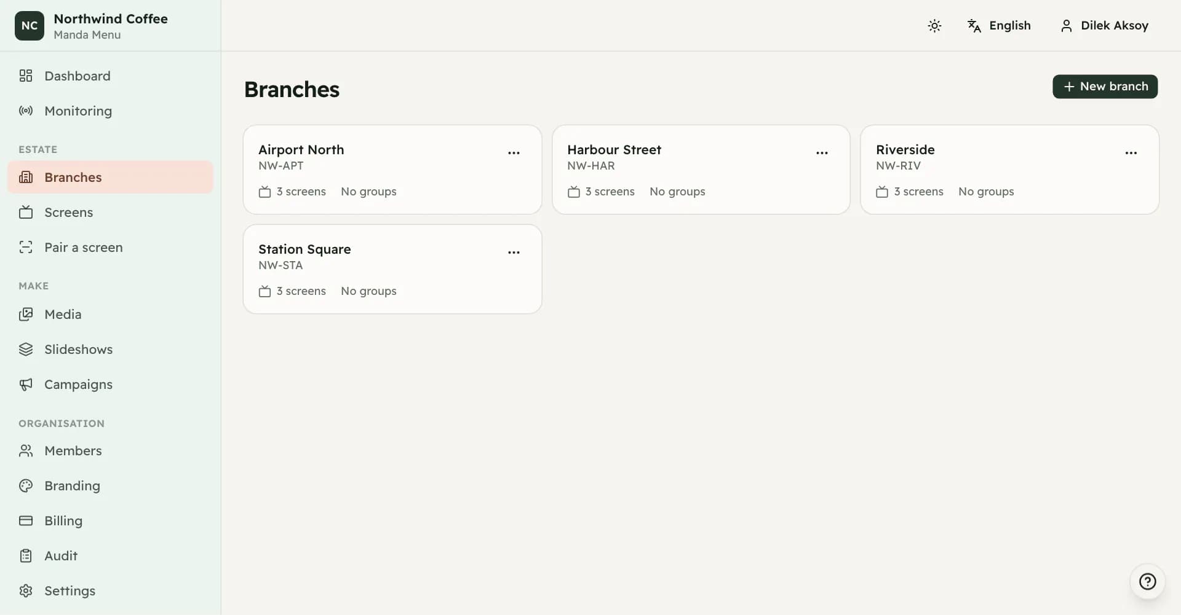
Task: Click the Pair a screen scan icon
Action: click(x=26, y=248)
